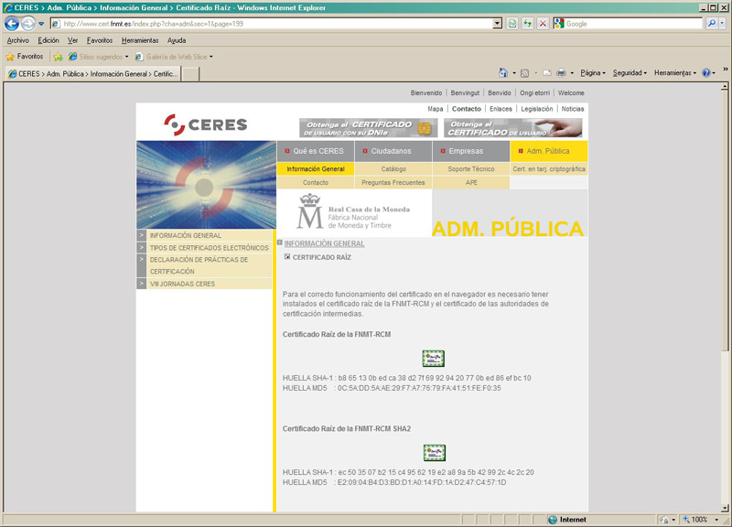
Task: Open the APE submenu item
Action: coord(471,182)
